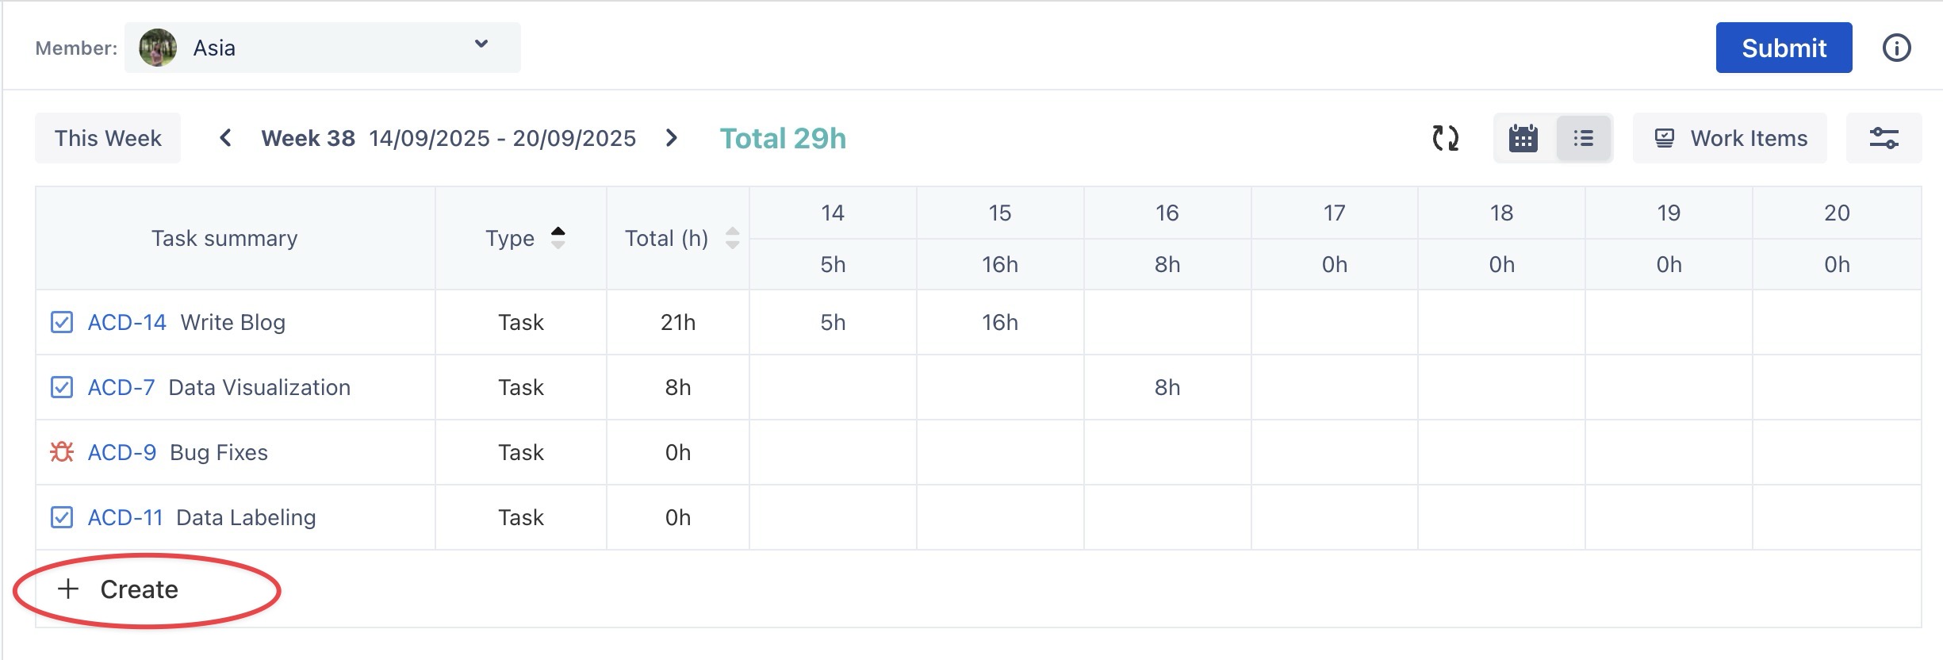Open the filter settings sliders icon
Image resolution: width=1943 pixels, height=660 pixels.
[1884, 138]
